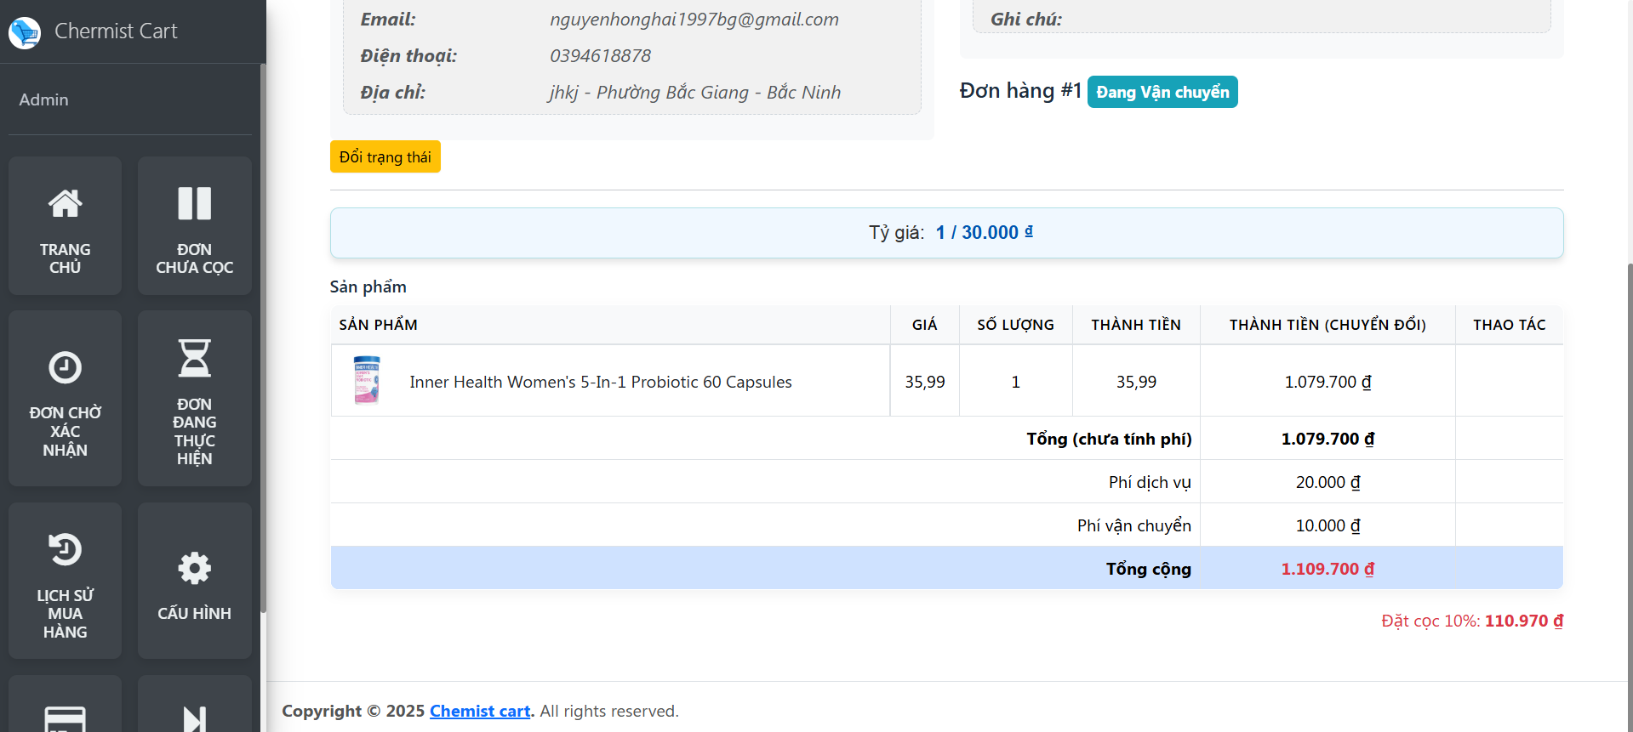
Task: Open Đơn Chờ Xác Nhận clock tile
Action: tap(65, 398)
